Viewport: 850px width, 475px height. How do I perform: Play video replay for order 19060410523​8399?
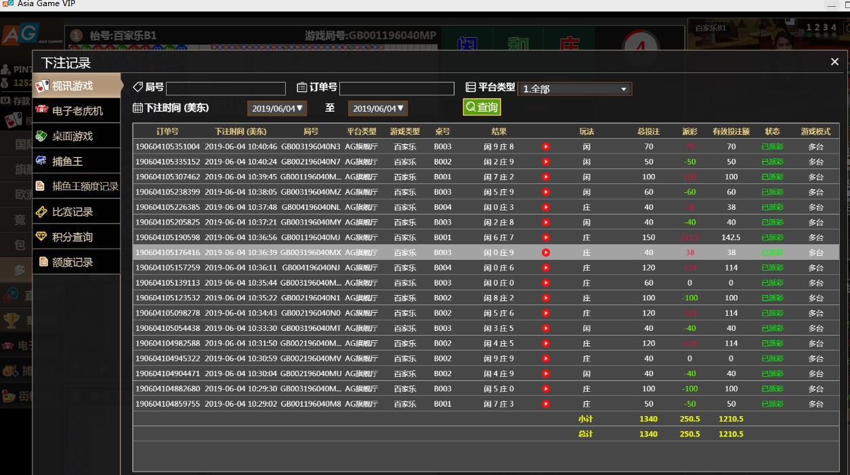pyautogui.click(x=546, y=192)
